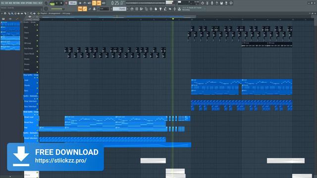The height and width of the screenshot is (178, 317).
Task: Toggle the second orange-highlighted recording option button
Action: [x=99, y=3]
